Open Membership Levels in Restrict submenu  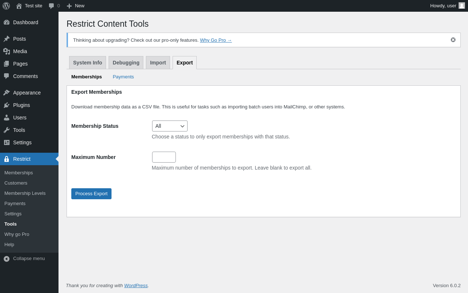(25, 193)
